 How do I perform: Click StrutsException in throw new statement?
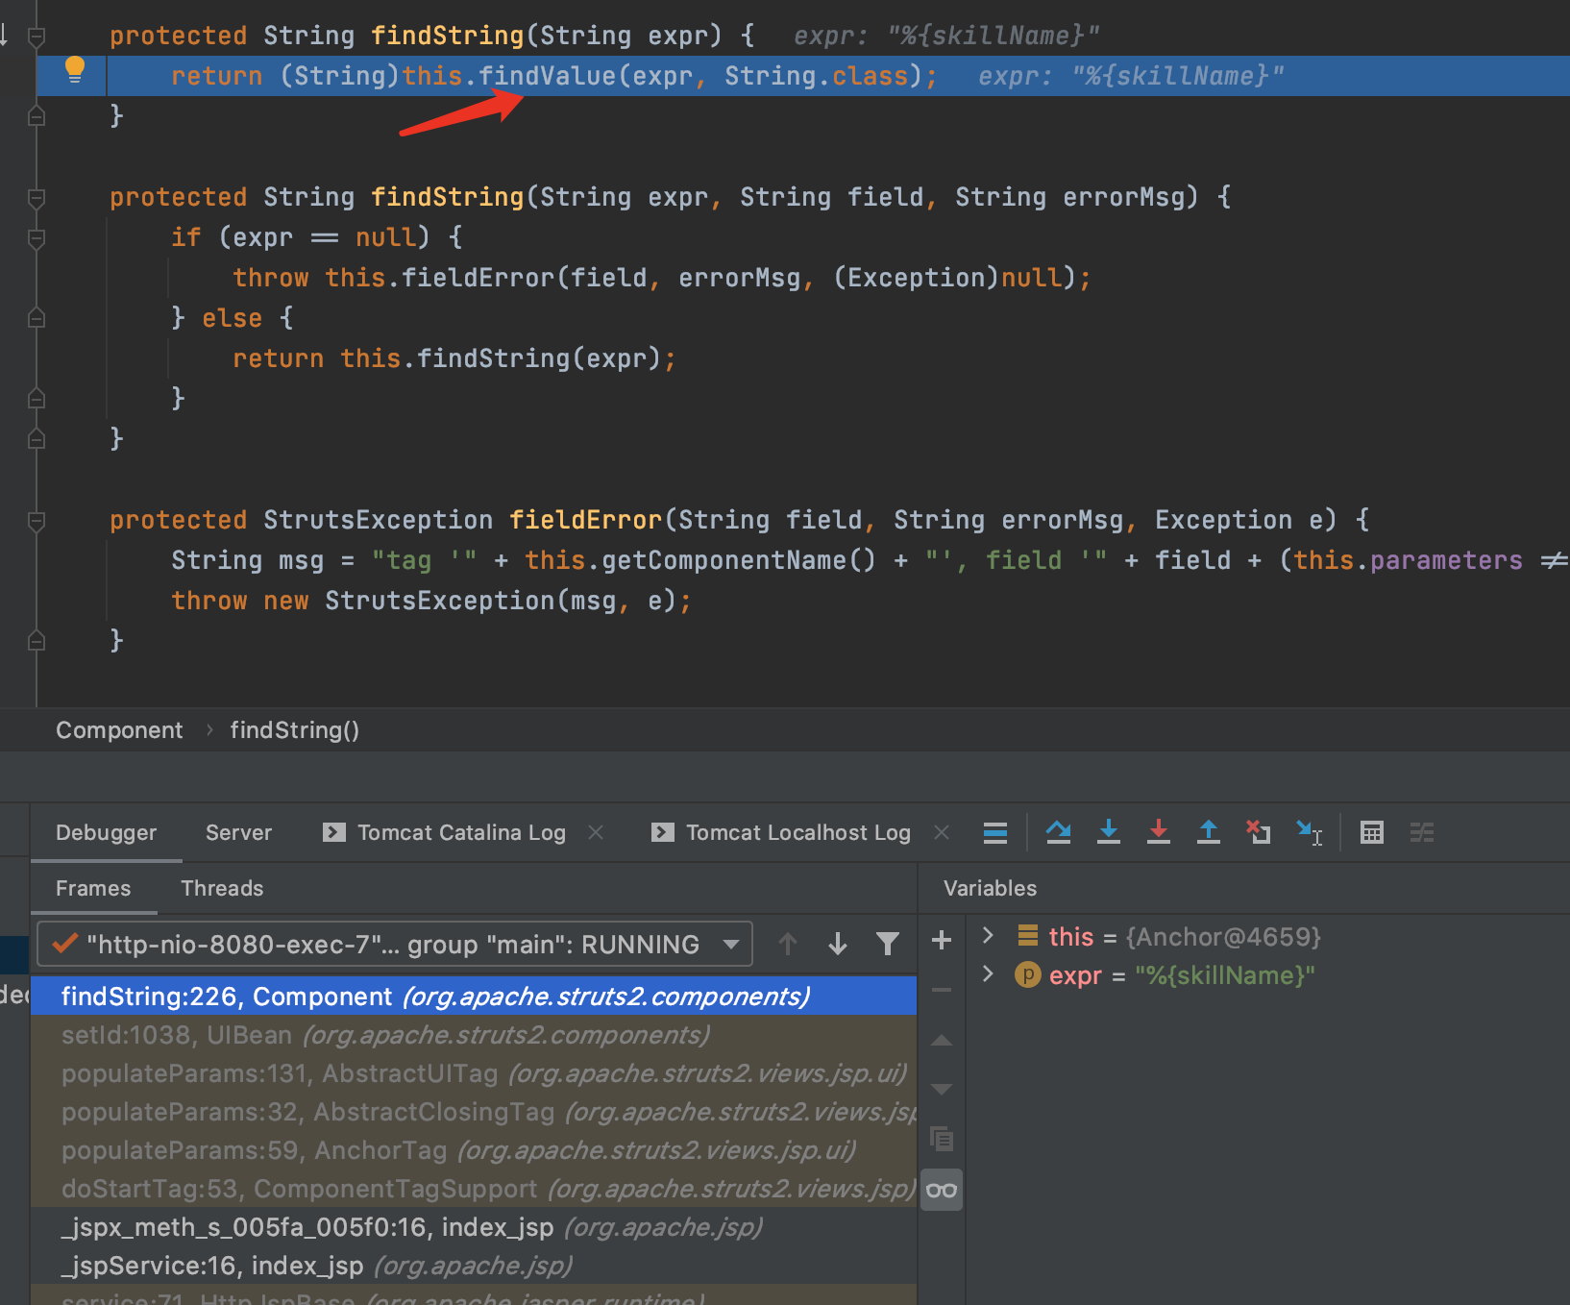pos(439,601)
